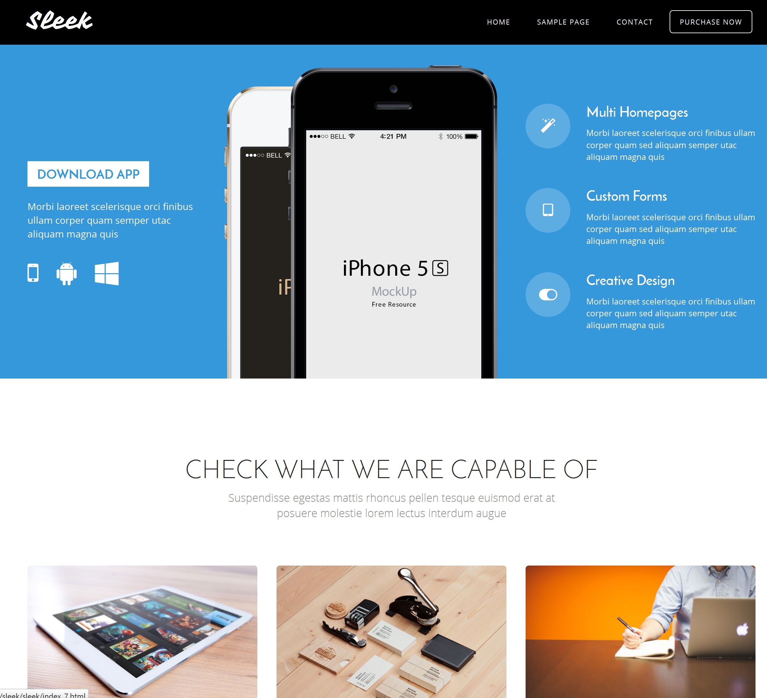This screenshot has height=698, width=767.
Task: Open the HOME dropdown navigation item
Action: 498,21
